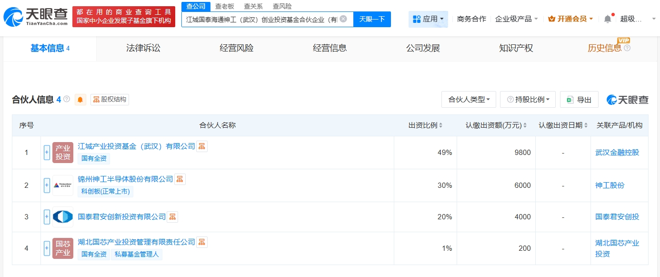Open the 武汉金融控股 related institution link
This screenshot has width=660, height=277.
[617, 153]
